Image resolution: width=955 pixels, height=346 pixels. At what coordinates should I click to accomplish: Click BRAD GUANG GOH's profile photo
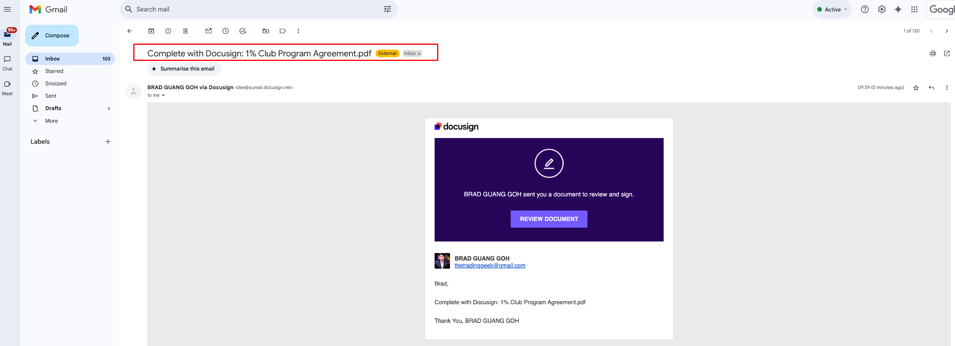(x=442, y=261)
